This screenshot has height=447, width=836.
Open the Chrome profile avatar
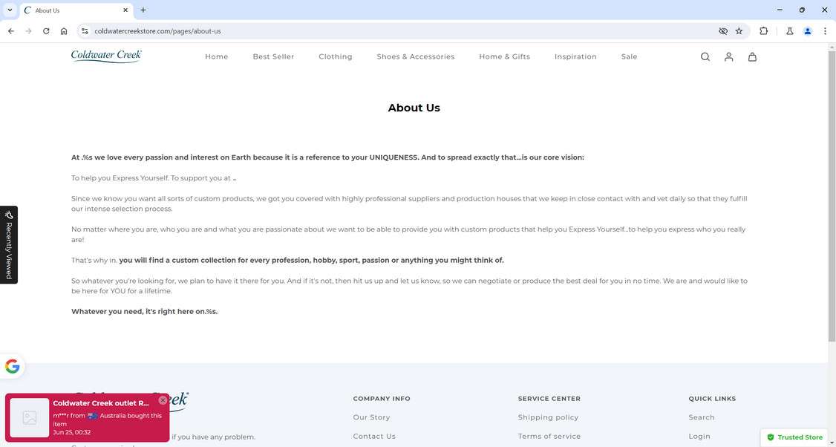coord(807,31)
